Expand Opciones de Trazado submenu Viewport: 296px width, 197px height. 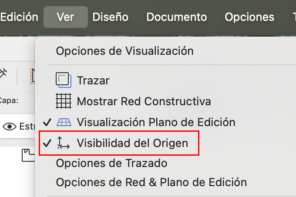(111, 164)
